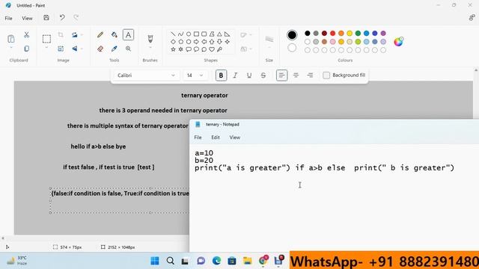Open the weather widget showing Haze

tap(17, 261)
